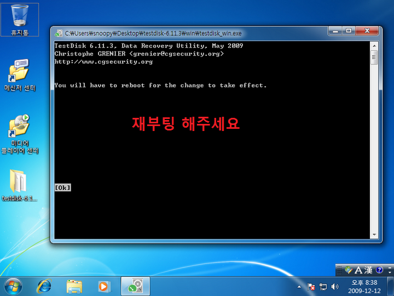Close the testdisk_win.exe window

point(367,31)
